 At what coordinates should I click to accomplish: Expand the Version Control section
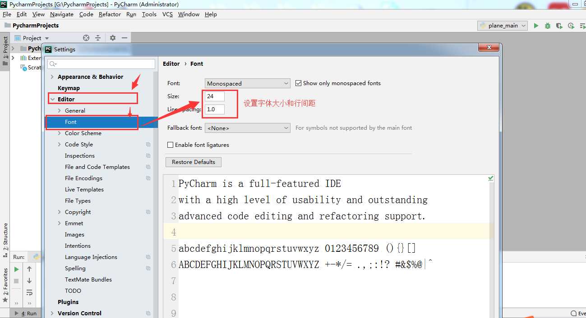(x=52, y=313)
